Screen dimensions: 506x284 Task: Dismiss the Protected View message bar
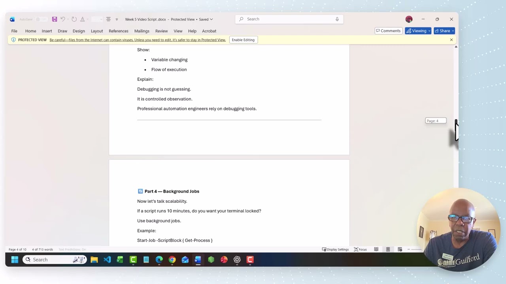pos(451,40)
